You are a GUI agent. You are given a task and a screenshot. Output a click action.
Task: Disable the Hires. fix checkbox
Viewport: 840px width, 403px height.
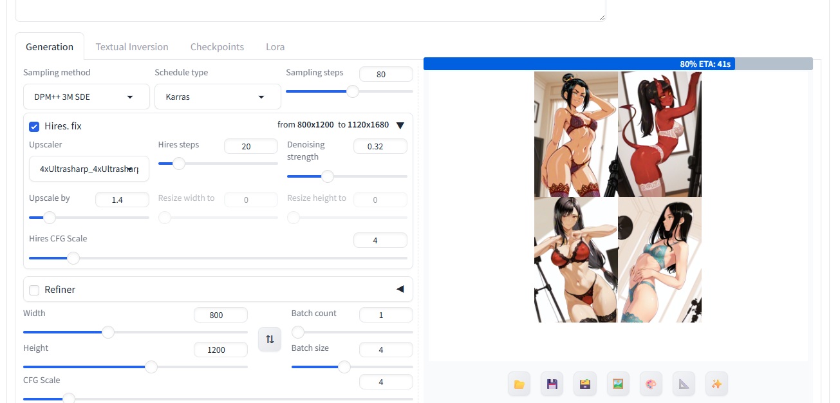(x=35, y=126)
